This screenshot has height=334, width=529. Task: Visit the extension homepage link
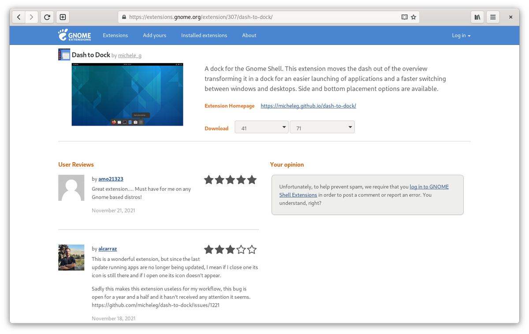(x=308, y=106)
